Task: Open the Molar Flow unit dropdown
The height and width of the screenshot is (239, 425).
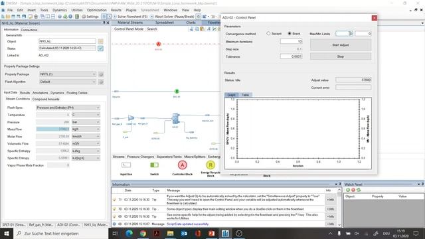Action: tap(86, 137)
